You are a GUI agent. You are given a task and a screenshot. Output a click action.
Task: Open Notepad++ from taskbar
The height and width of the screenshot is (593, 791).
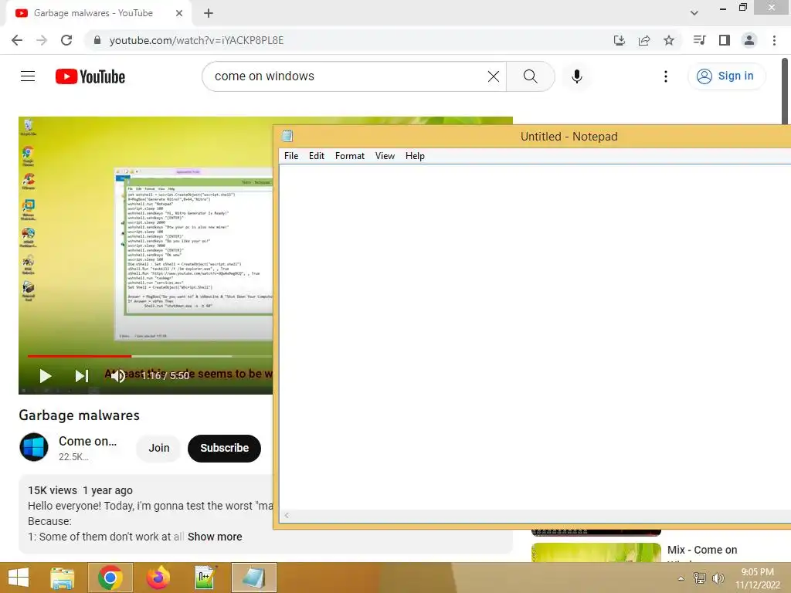pos(205,578)
